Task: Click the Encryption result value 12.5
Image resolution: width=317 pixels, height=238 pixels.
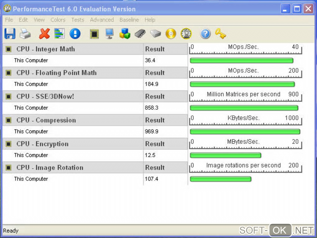Action: pyautogui.click(x=150, y=155)
